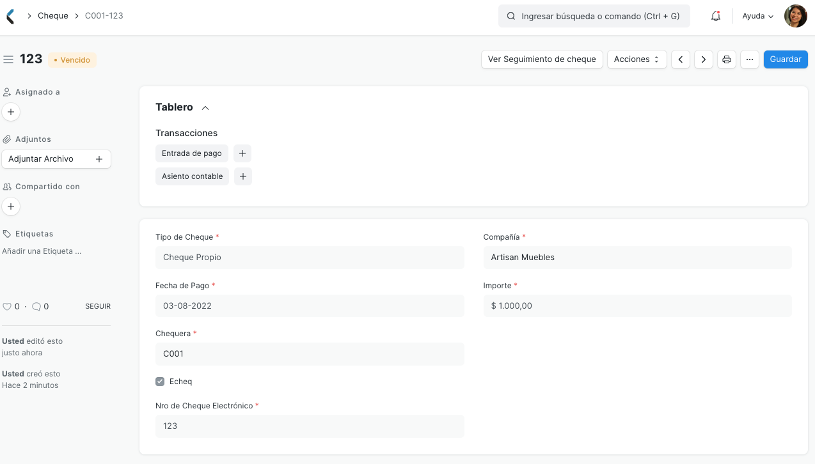Click the Adjuntos sidebar label
Screen dimensions: 815x464
(33, 139)
